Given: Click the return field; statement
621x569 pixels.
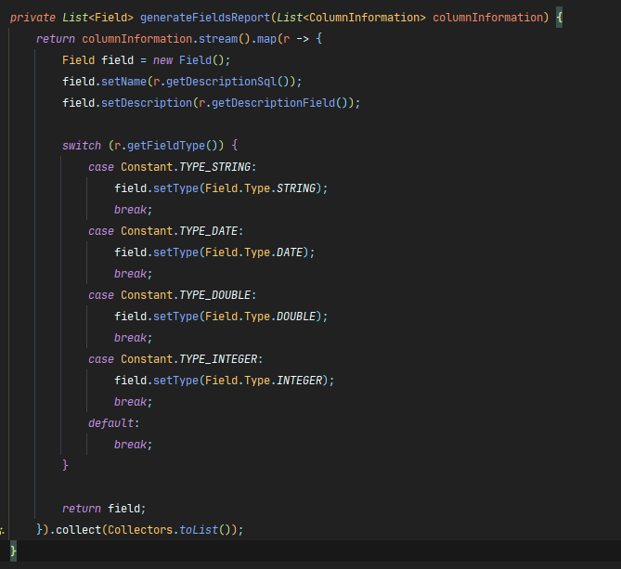Looking at the screenshot, I should [x=104, y=509].
